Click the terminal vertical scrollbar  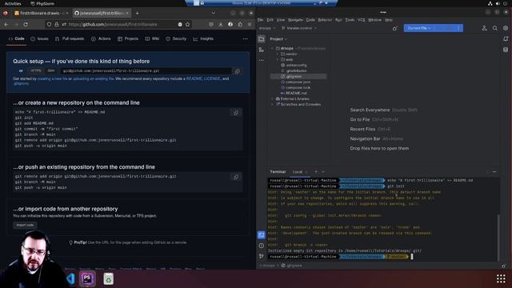(x=498, y=237)
